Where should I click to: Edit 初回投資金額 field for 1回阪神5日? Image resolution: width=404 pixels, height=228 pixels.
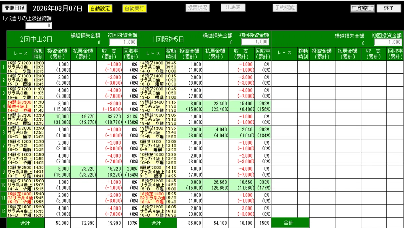point(255,42)
